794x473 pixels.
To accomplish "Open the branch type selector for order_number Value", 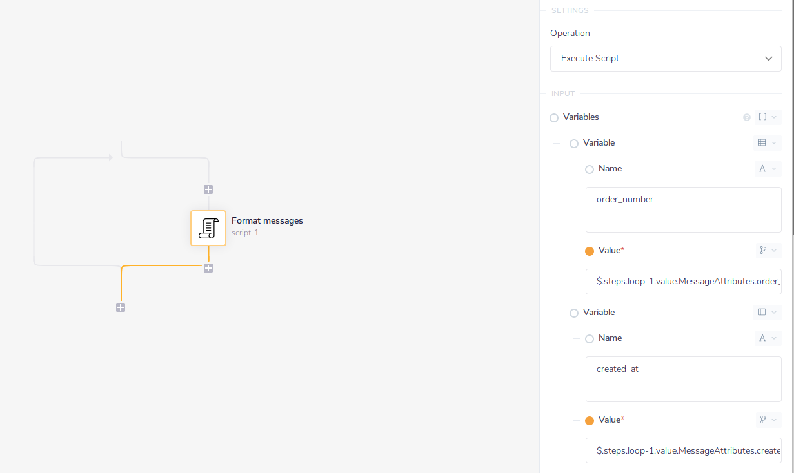I will tap(767, 251).
